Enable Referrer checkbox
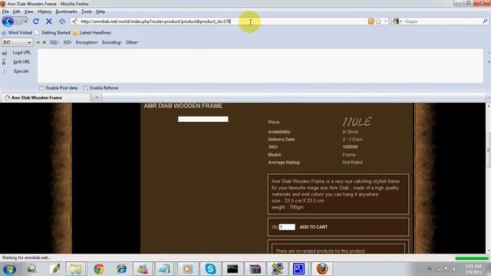Screen dimensions: 491x276 tap(85, 88)
